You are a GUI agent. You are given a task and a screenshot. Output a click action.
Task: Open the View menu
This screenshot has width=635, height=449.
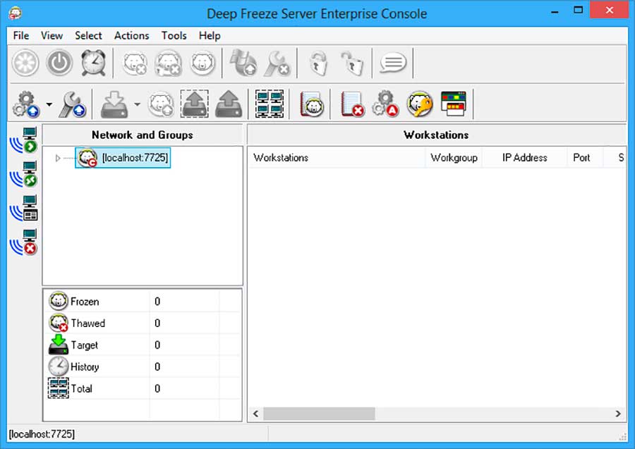point(52,36)
